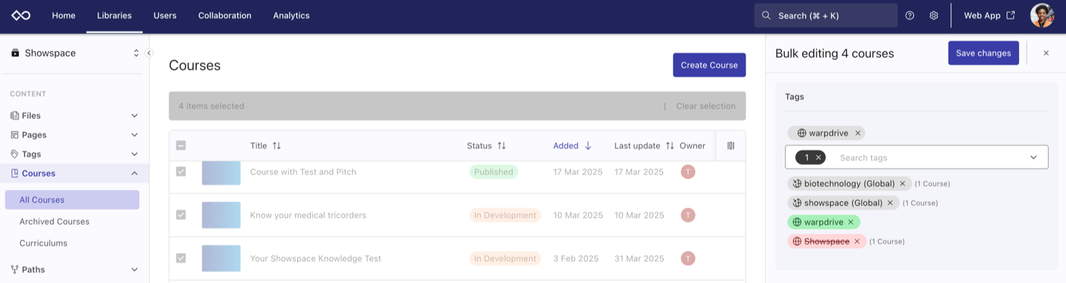Click the user profile avatar
Viewport: 1066px width, 283px height.
tap(1042, 15)
